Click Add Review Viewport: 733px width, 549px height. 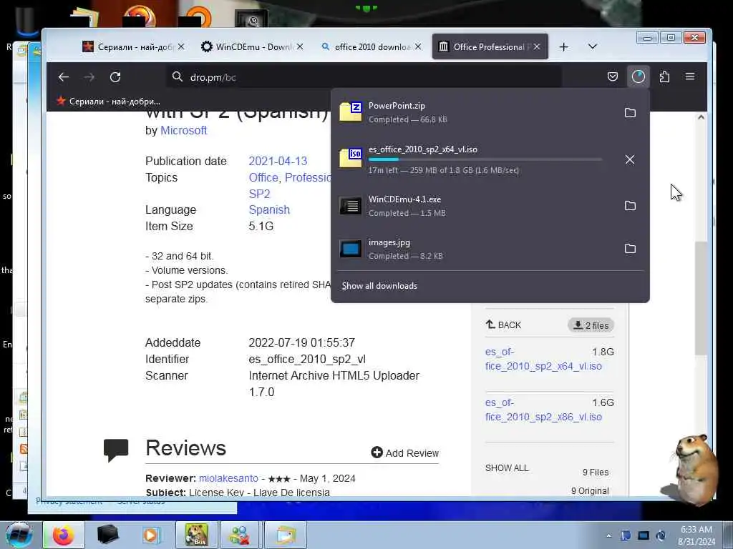click(405, 452)
